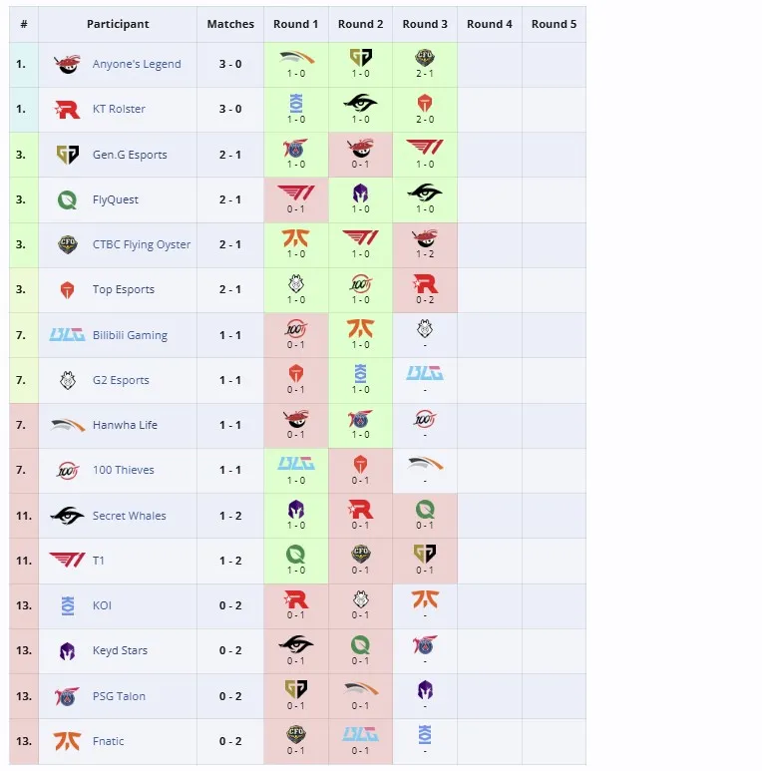This screenshot has width=762, height=771.
Task: Click the Keyd Stars purple helmet logo
Action: tap(68, 651)
